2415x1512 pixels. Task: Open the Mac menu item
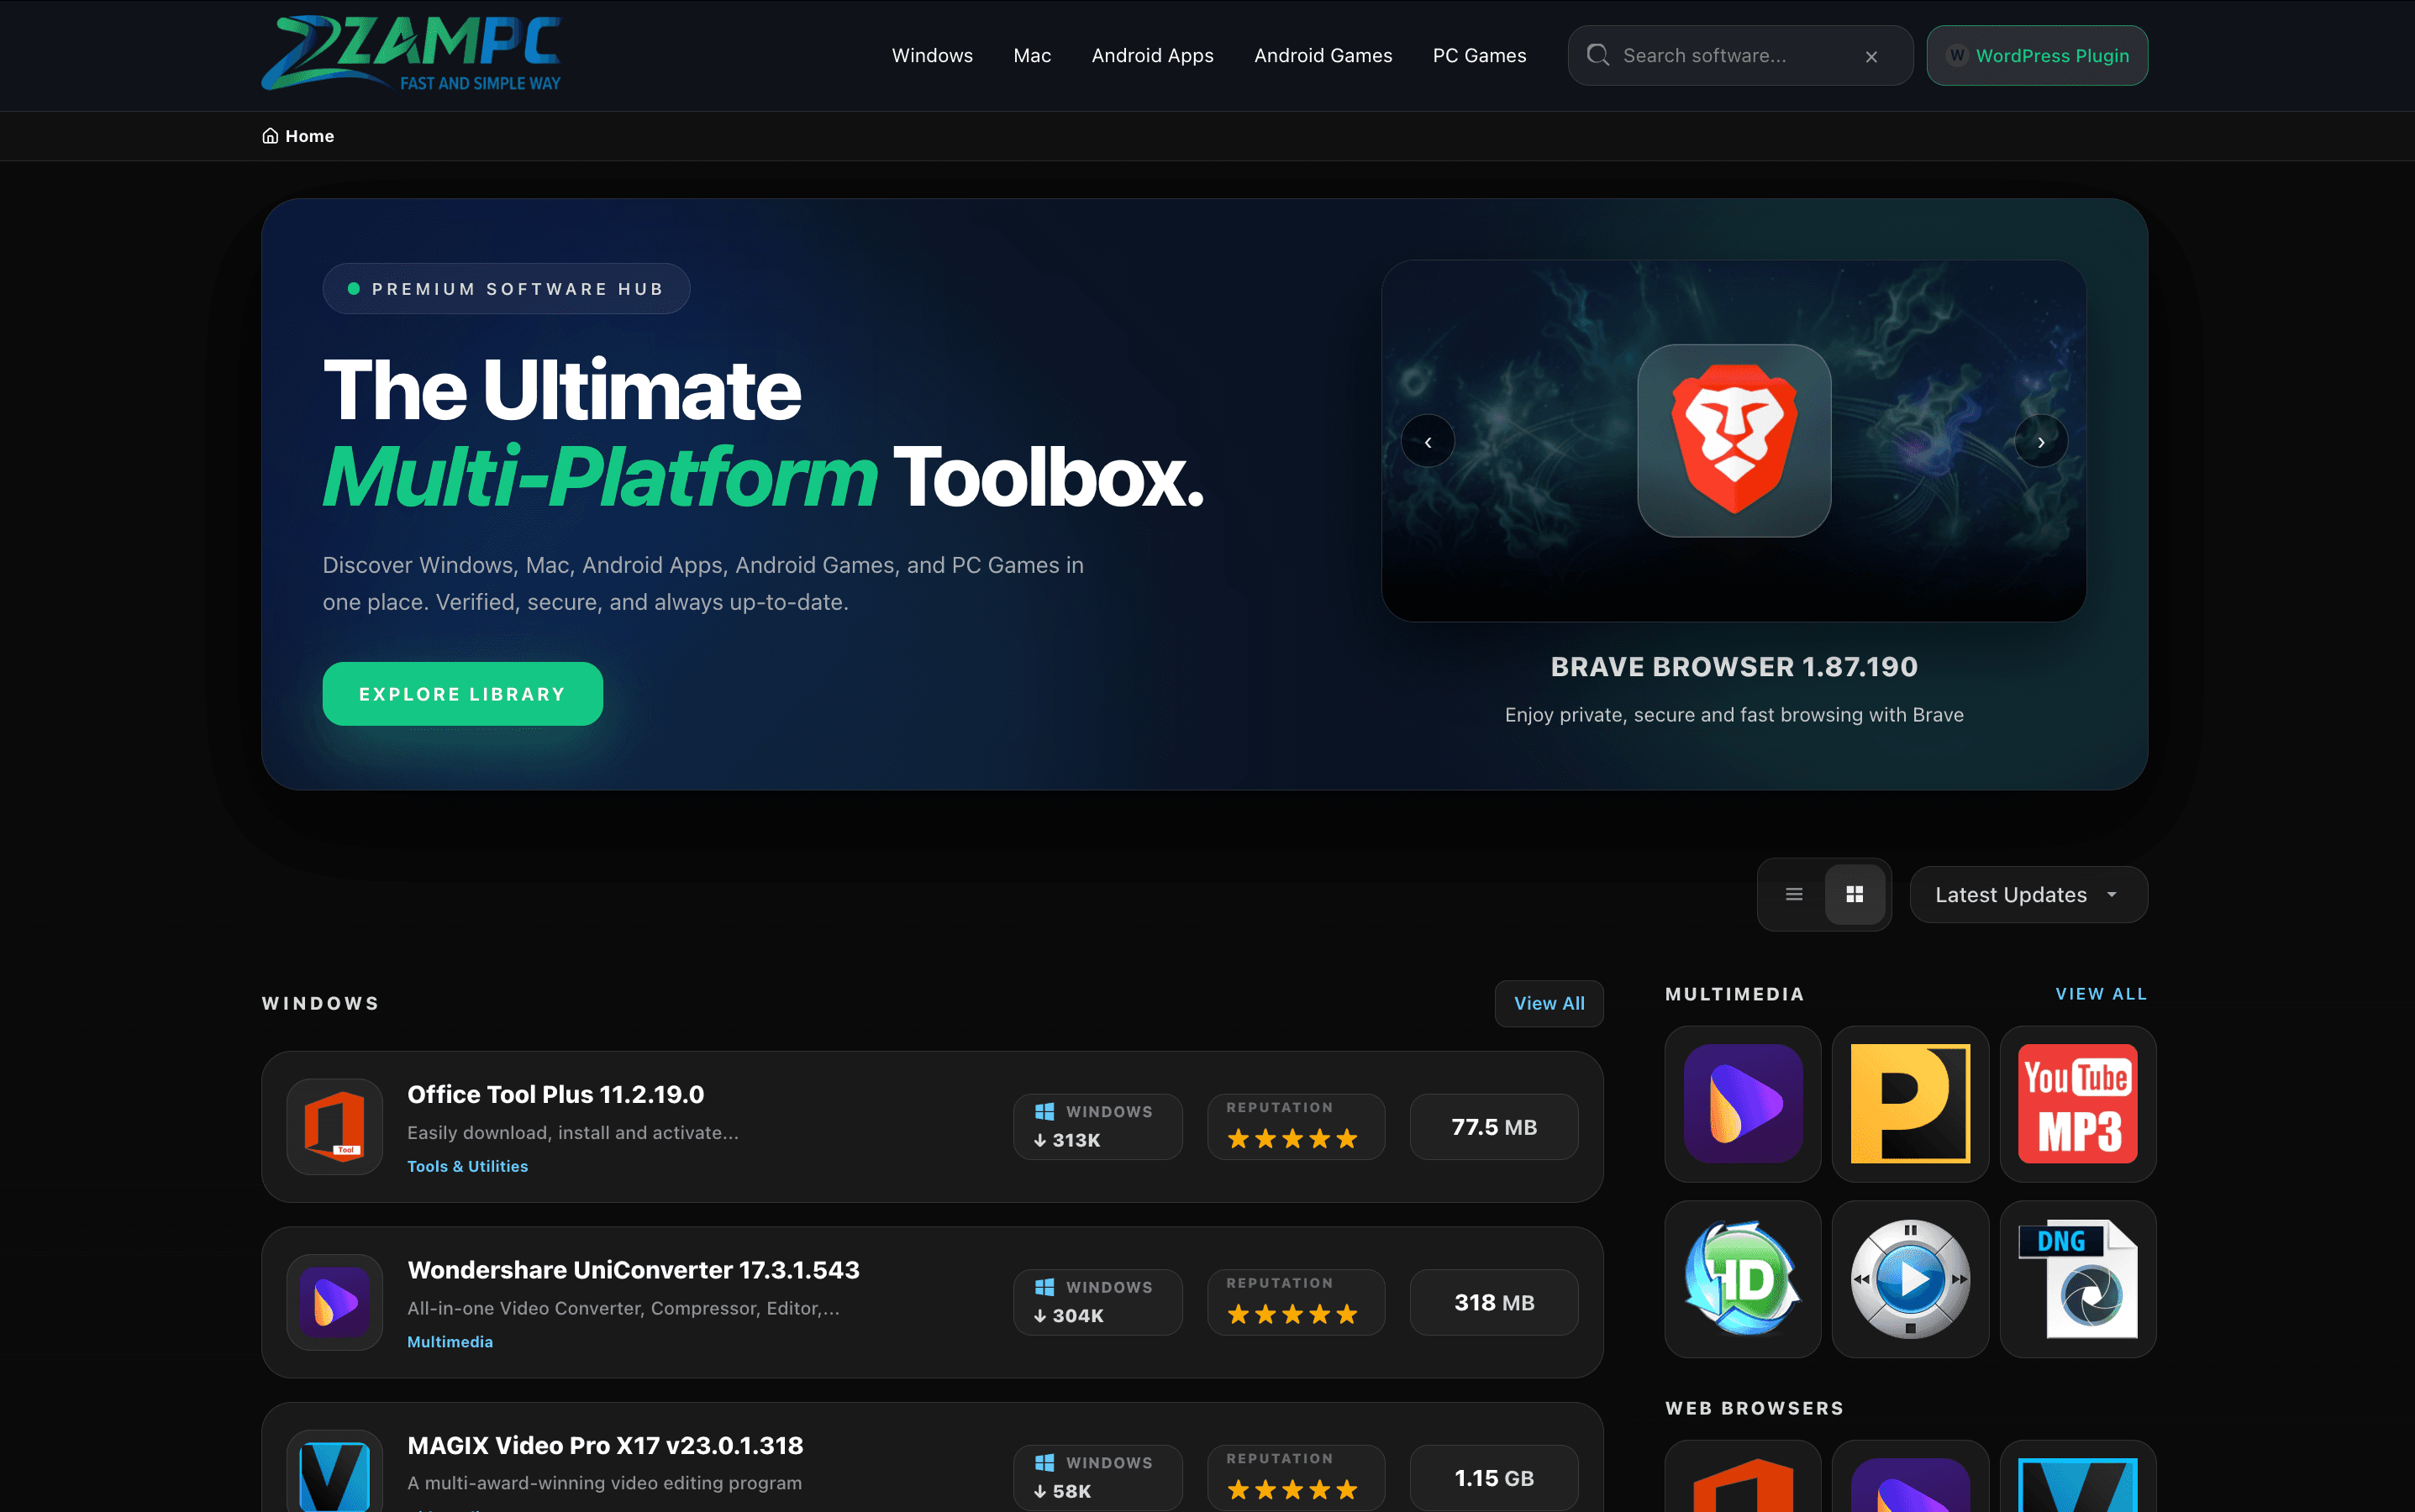(x=1031, y=56)
